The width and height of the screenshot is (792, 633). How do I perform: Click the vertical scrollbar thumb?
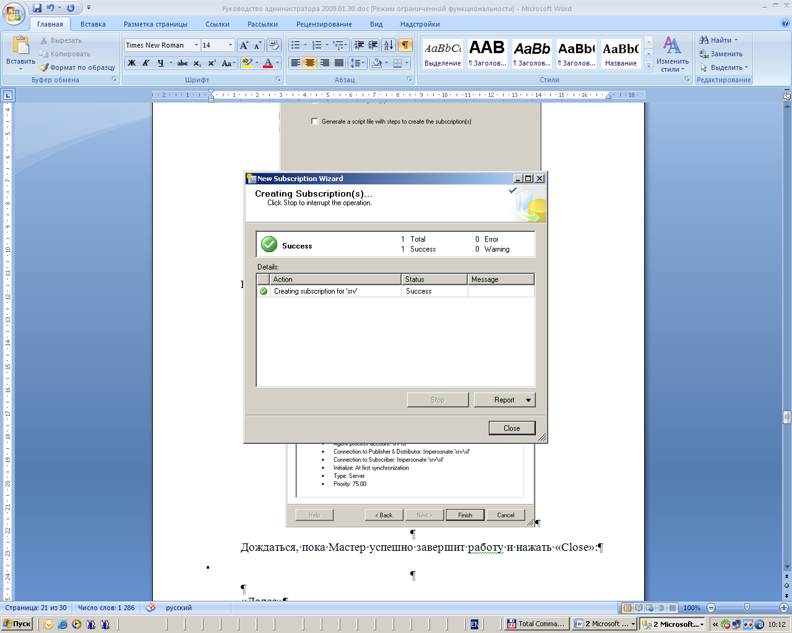tap(787, 417)
